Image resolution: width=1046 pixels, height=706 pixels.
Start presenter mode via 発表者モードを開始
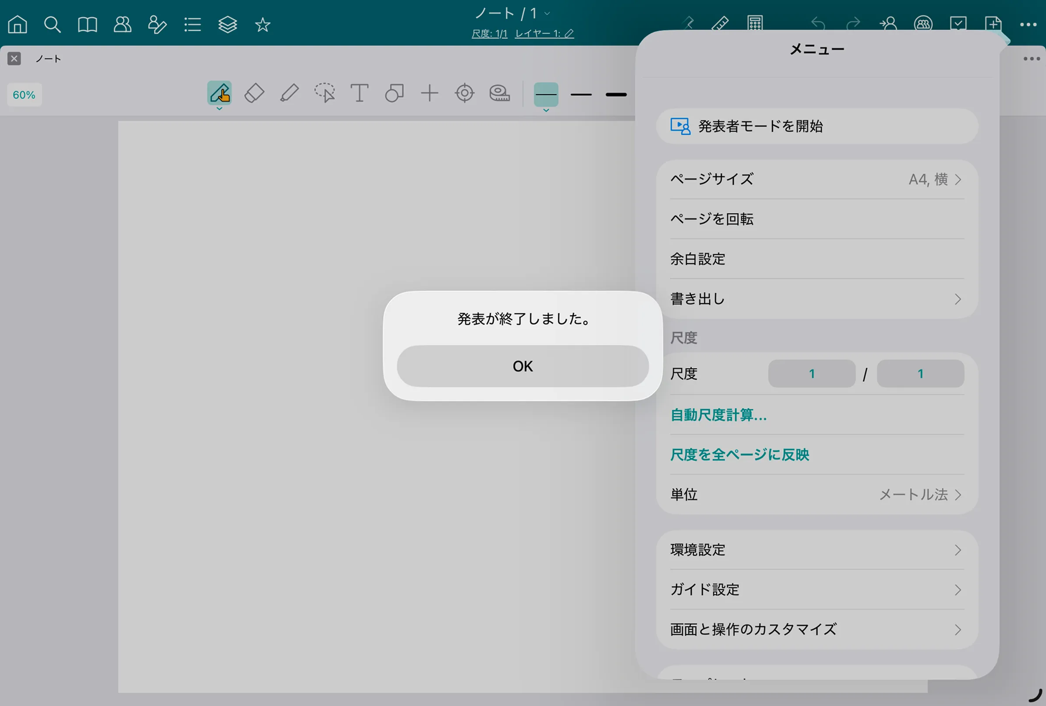click(x=816, y=127)
